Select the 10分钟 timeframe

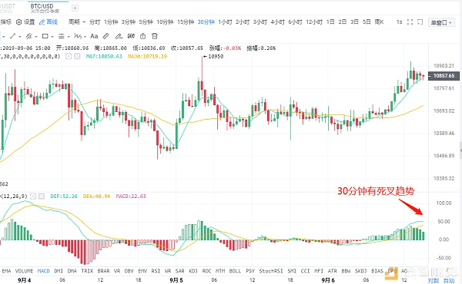[x=165, y=22]
